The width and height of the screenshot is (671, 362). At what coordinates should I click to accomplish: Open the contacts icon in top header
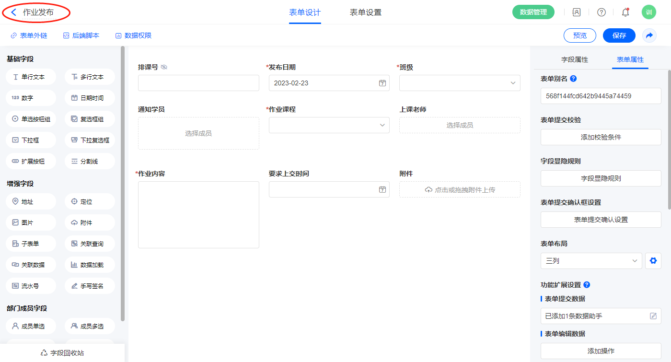click(577, 12)
